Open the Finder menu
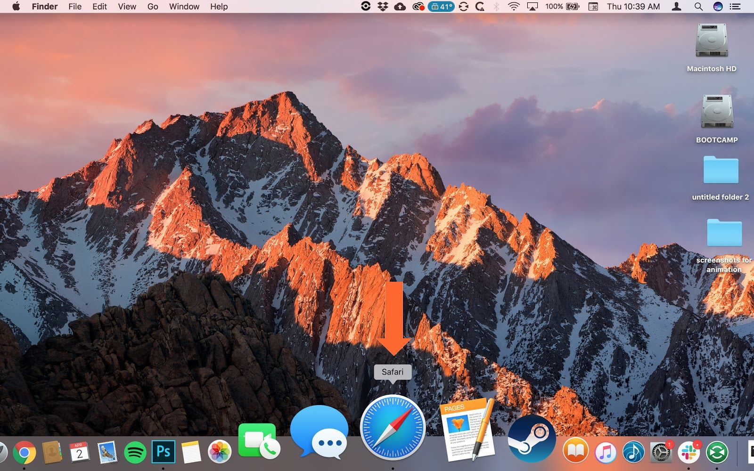The height and width of the screenshot is (471, 754). click(x=45, y=7)
